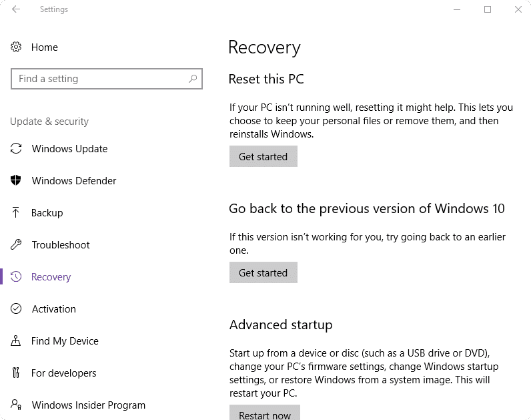Click the search magnifier icon

click(193, 79)
